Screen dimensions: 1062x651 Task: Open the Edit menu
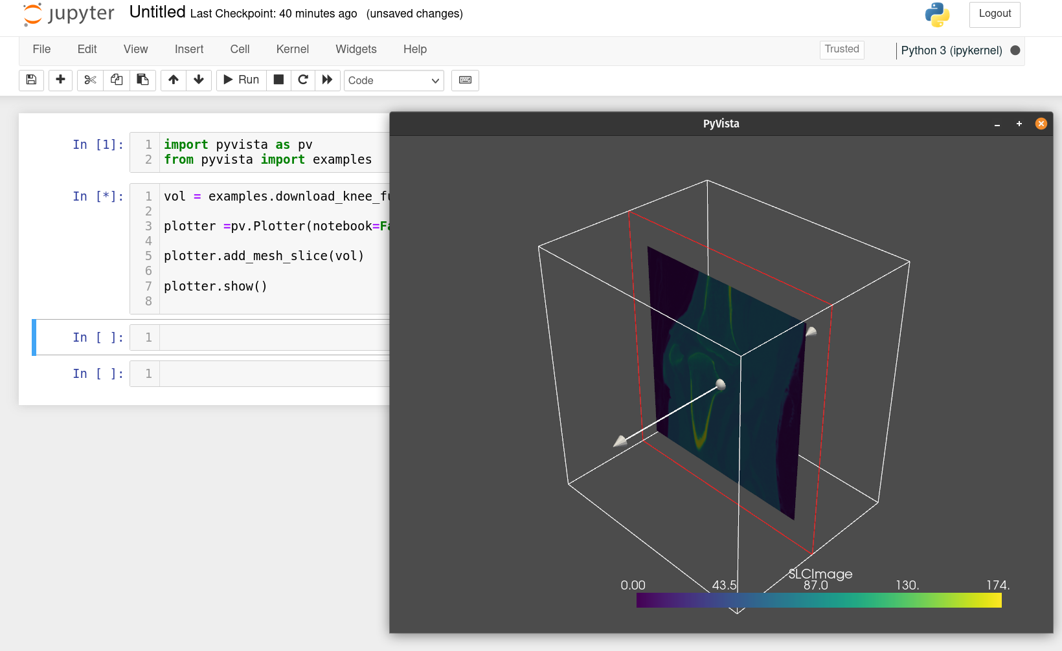87,49
